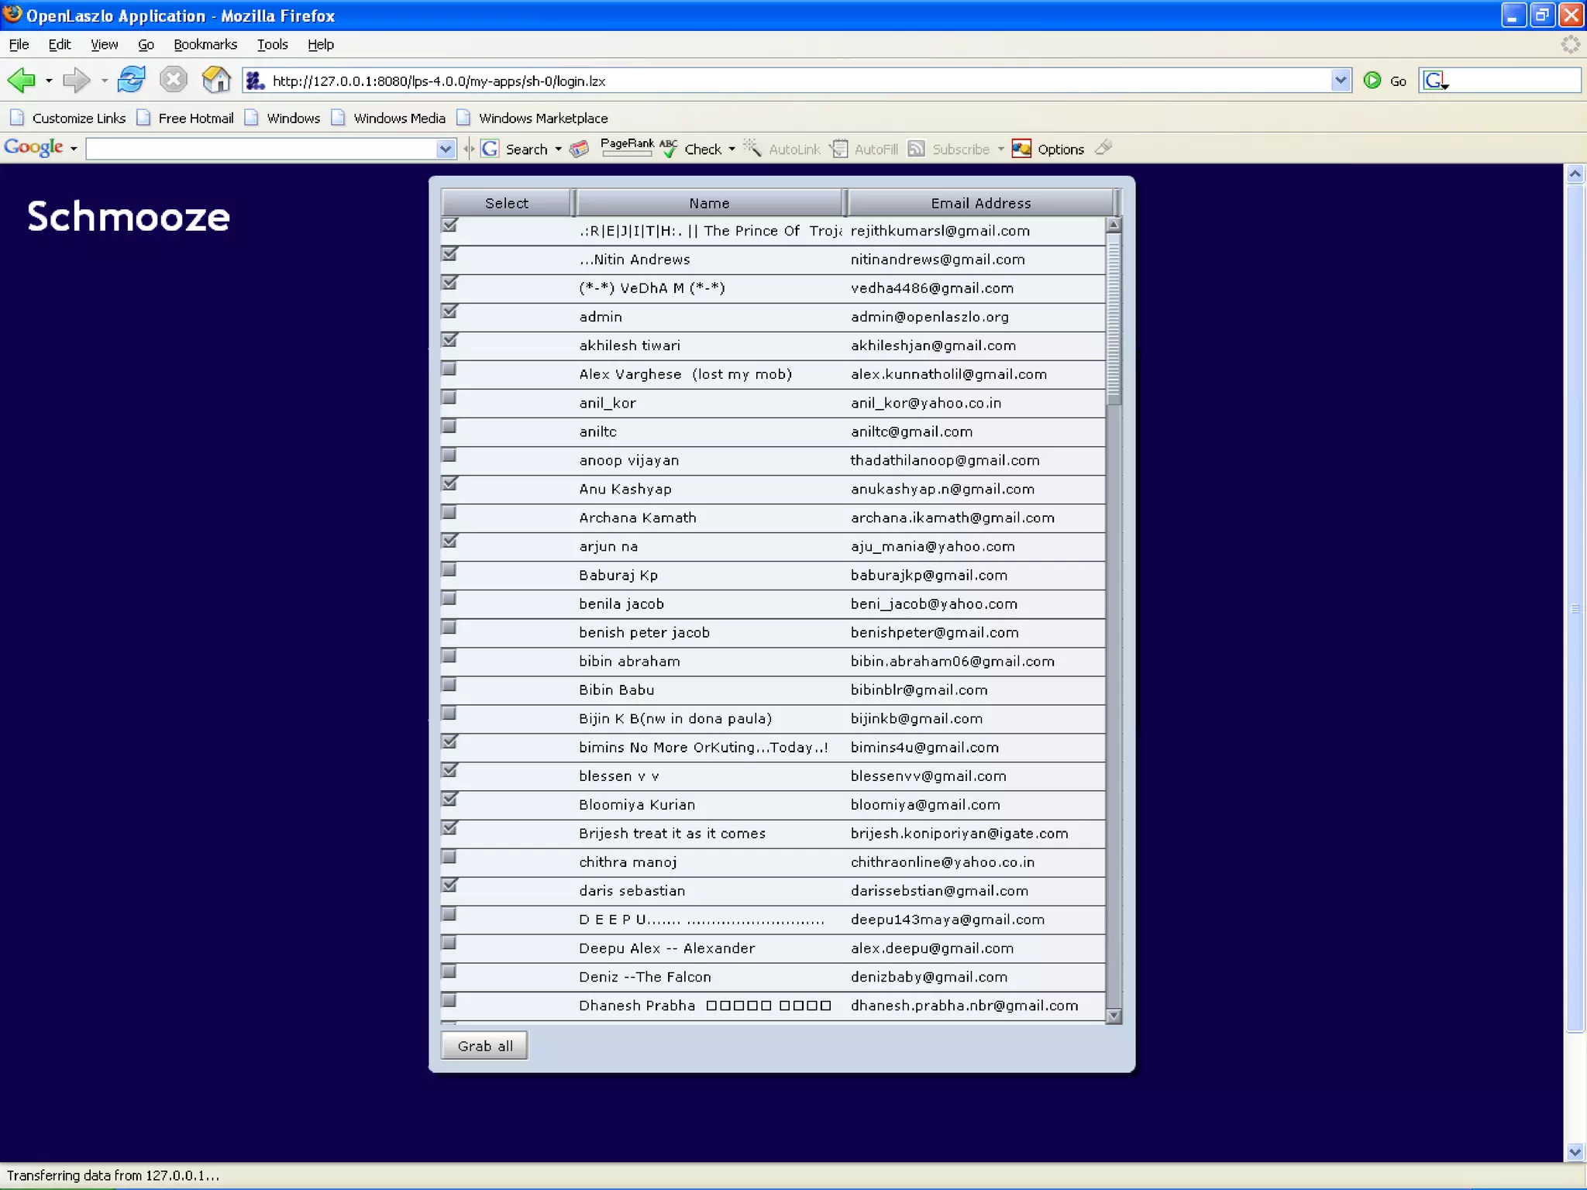
Task: Click the Home icon in navigation toolbar
Action: [x=215, y=80]
